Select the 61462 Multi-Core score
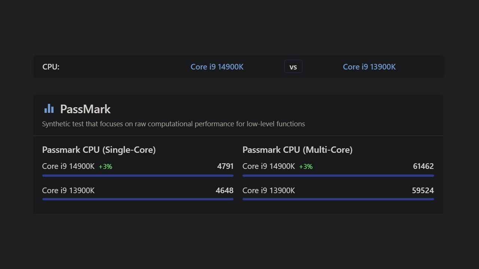Viewport: 479px width, 269px height. pyautogui.click(x=423, y=166)
